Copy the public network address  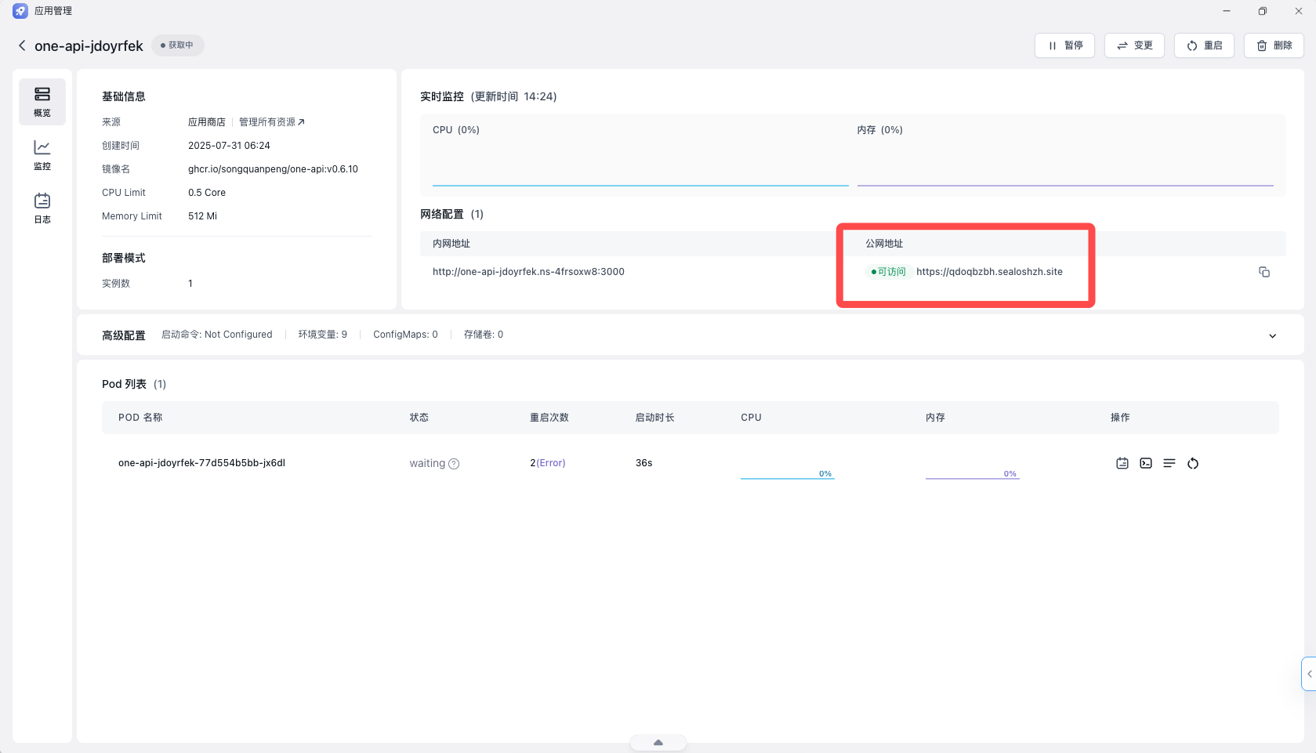[1264, 272]
